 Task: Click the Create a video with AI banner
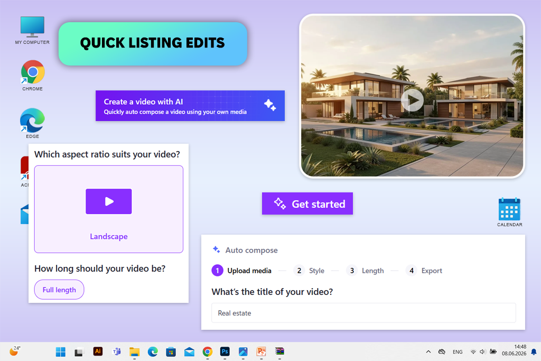click(190, 106)
